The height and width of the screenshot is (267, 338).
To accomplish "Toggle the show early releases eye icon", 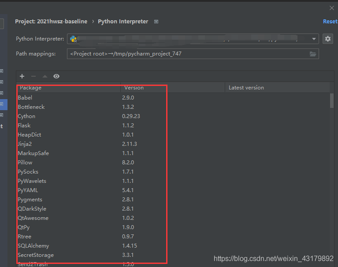I will pyautogui.click(x=56, y=76).
